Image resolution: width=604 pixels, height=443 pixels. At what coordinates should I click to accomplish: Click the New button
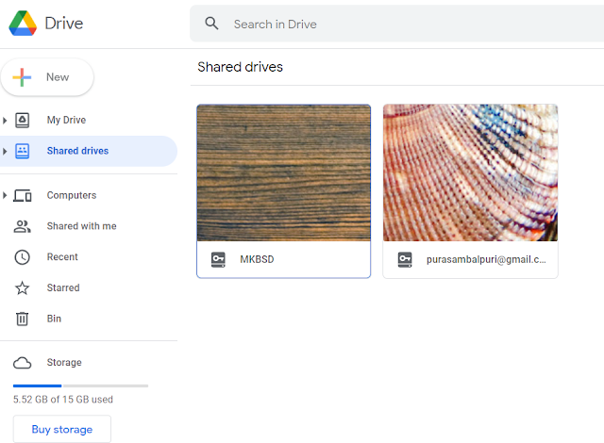[x=47, y=77]
